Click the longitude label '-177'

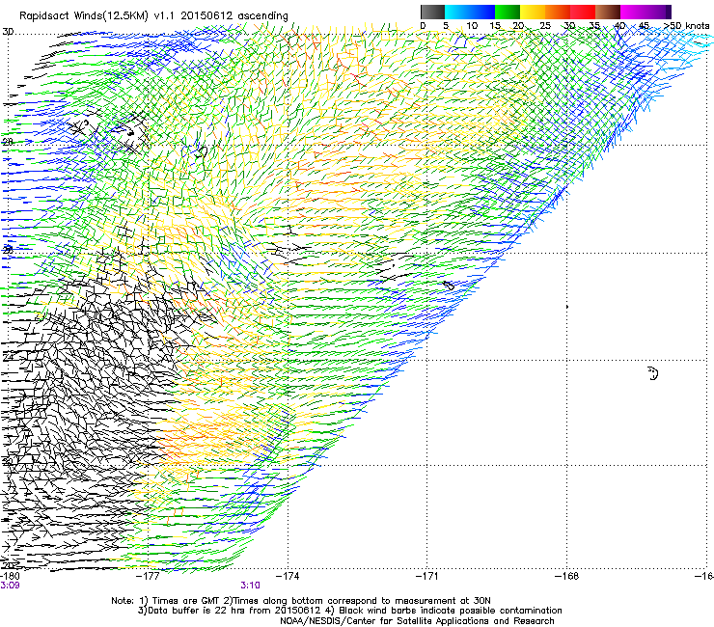pos(148,576)
